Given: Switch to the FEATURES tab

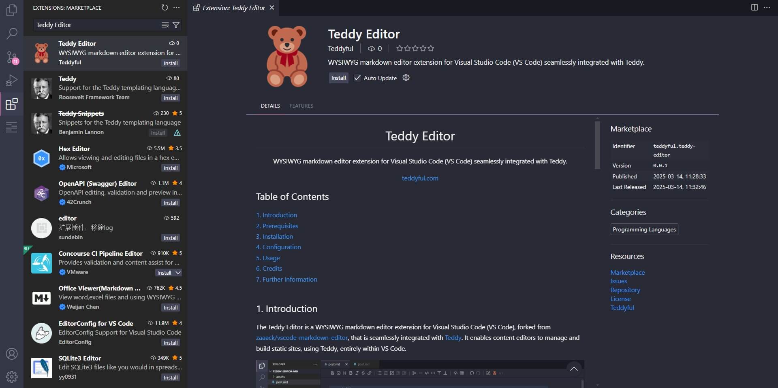Looking at the screenshot, I should pyautogui.click(x=301, y=106).
